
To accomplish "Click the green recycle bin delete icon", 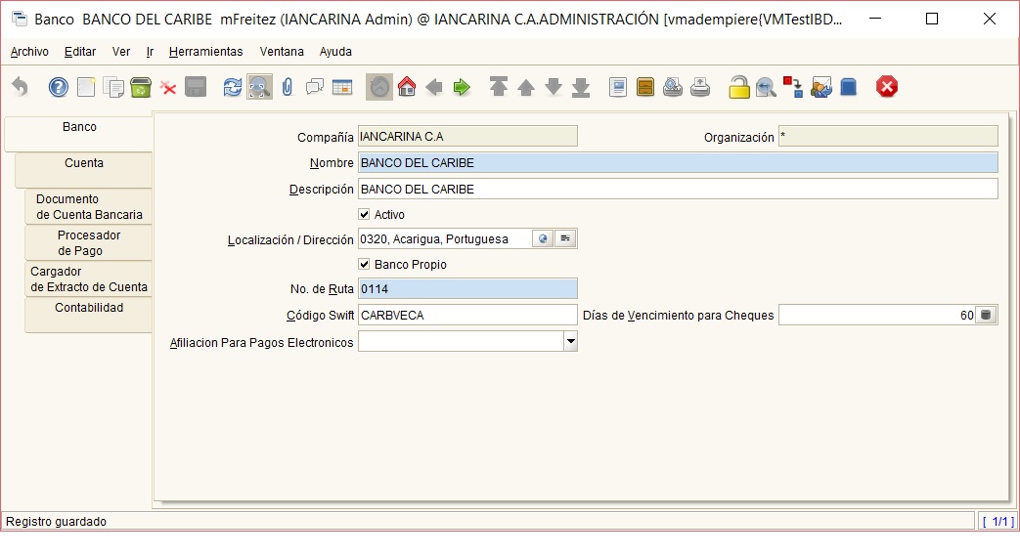I will (x=141, y=86).
